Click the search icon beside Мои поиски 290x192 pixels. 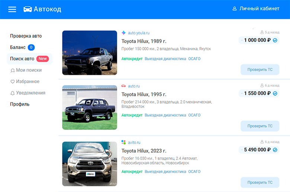(x=13, y=71)
